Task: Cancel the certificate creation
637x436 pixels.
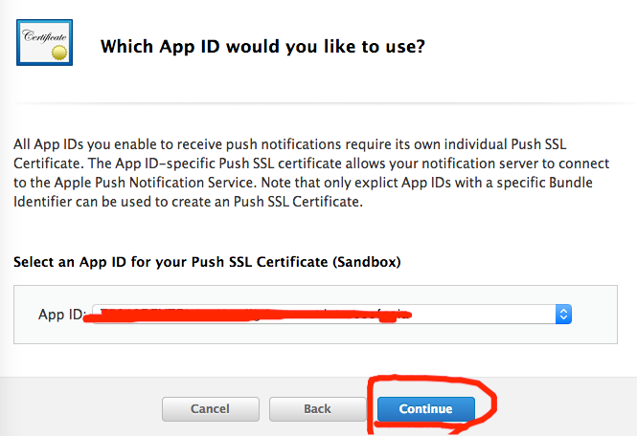Action: coord(210,409)
